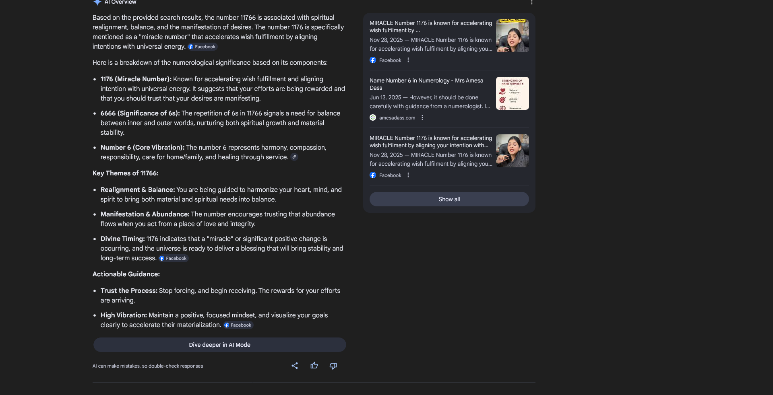Screen dimensions: 773x395
Task: Open the third source's video thumbnail
Action: pyautogui.click(x=513, y=151)
